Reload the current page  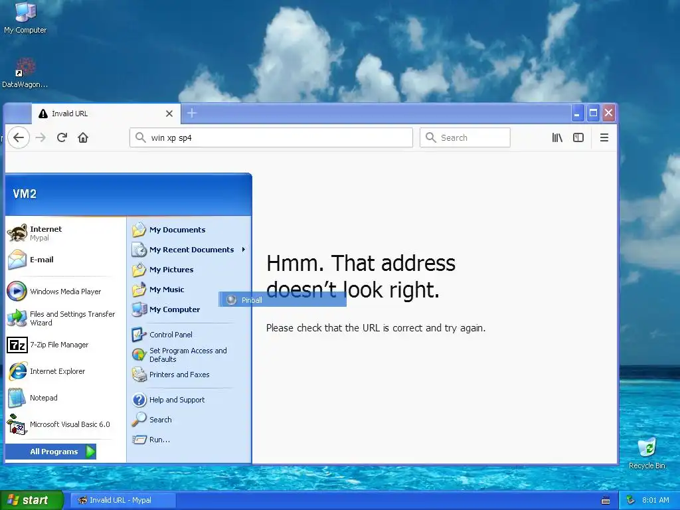[x=62, y=137]
